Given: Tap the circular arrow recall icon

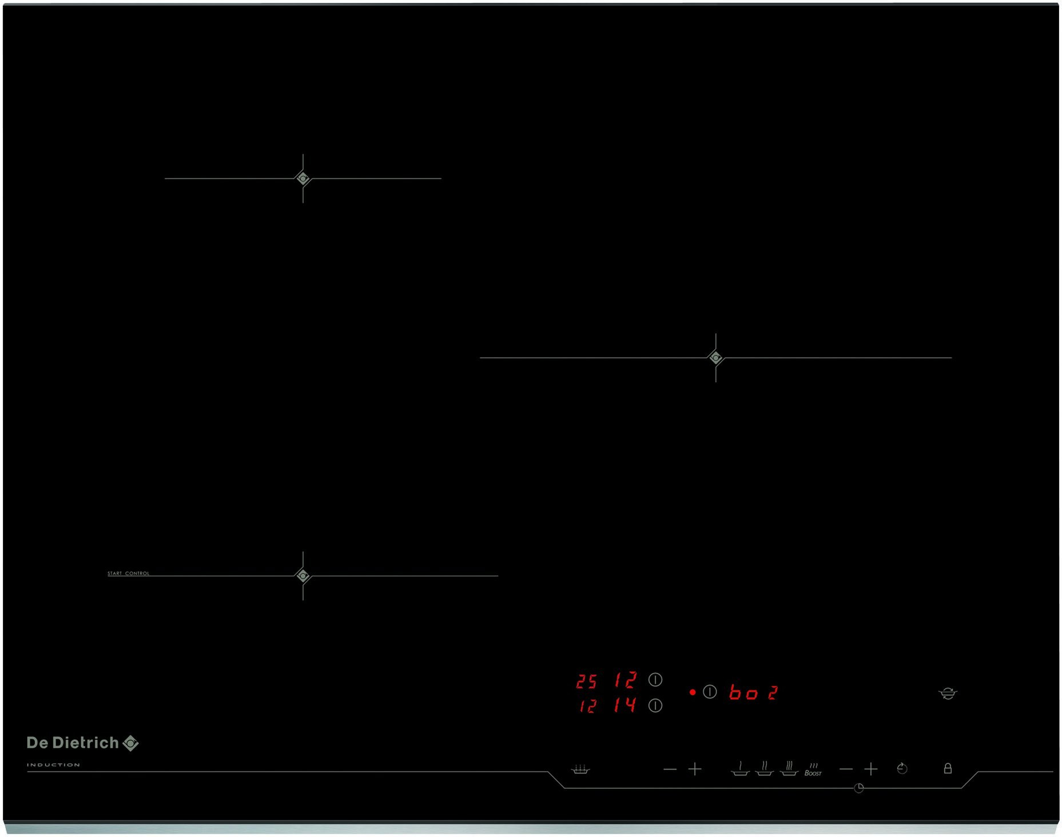Looking at the screenshot, I should 902,768.
